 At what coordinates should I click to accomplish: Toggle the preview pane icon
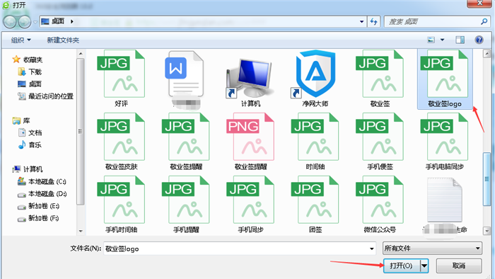click(x=460, y=40)
